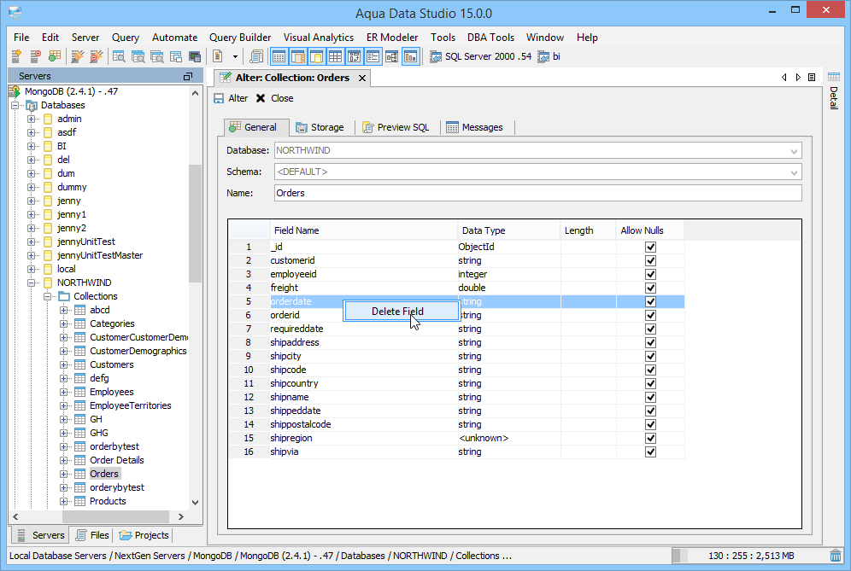Toggle Allow Nulls for customerid field
Image resolution: width=851 pixels, height=571 pixels.
pos(650,260)
